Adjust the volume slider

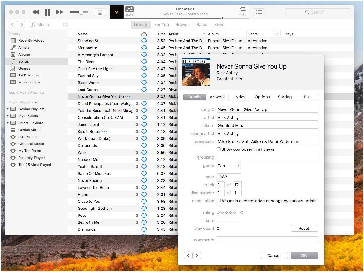81,12
